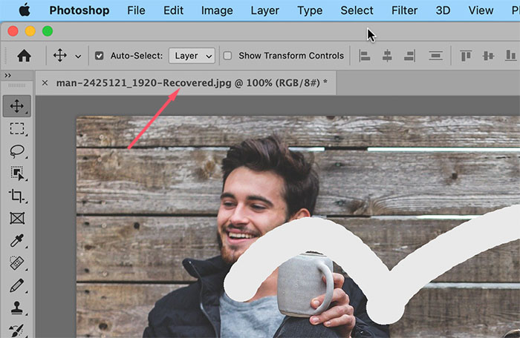
Task: Expand the toolbar with double-arrow
Action: pyautogui.click(x=7, y=76)
